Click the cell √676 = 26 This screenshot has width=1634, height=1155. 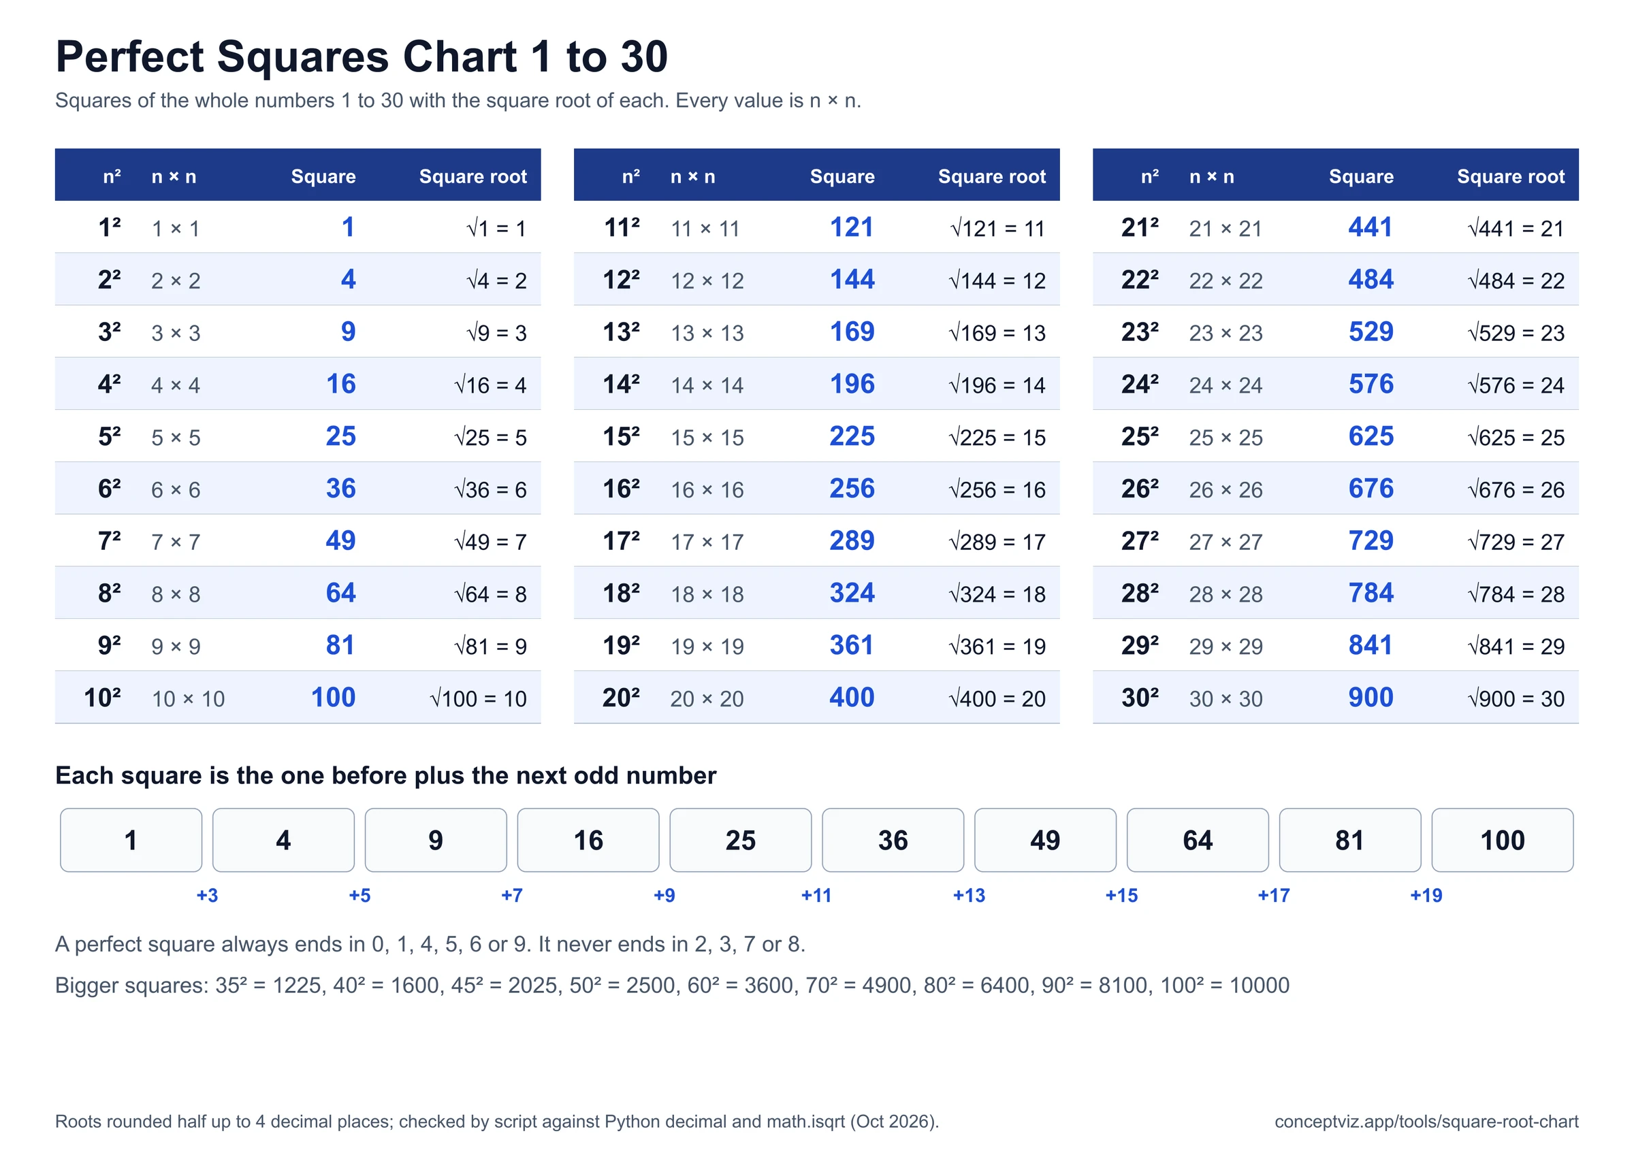(x=1516, y=489)
